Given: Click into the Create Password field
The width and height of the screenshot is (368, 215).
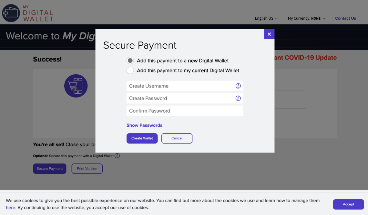Looking at the screenshot, I should coord(181,98).
